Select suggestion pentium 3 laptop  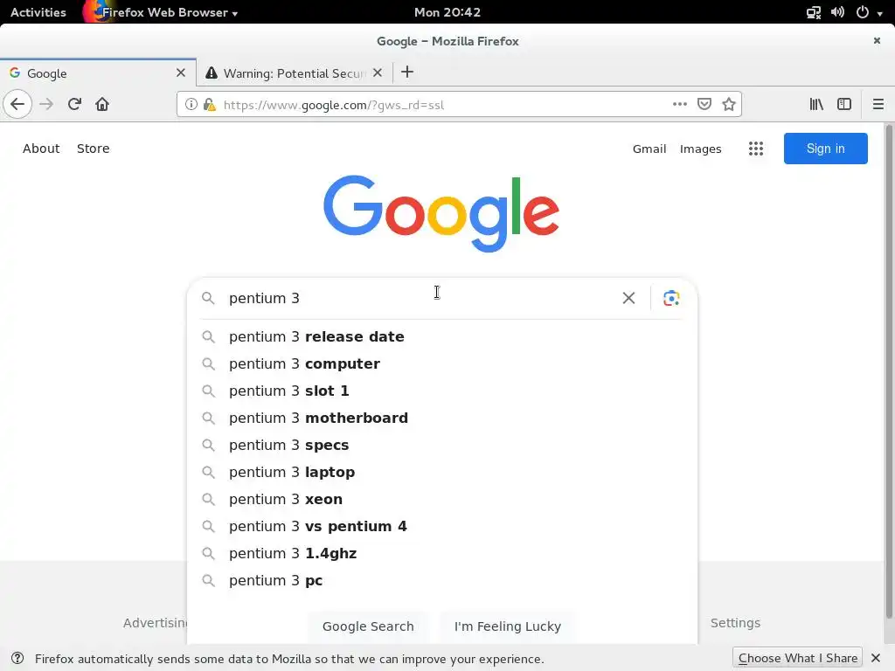(442, 473)
